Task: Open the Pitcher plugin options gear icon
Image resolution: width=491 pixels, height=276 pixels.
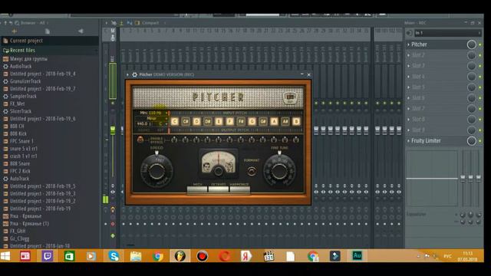Action: [x=134, y=74]
